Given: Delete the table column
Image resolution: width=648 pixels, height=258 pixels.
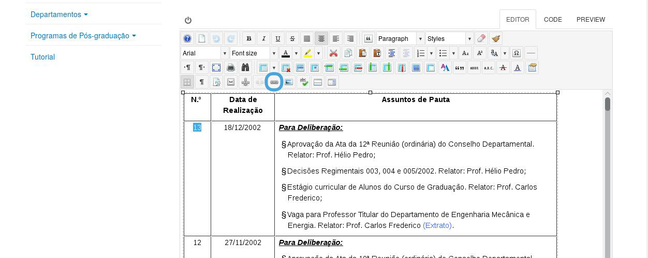Looking at the screenshot, I should (x=402, y=67).
